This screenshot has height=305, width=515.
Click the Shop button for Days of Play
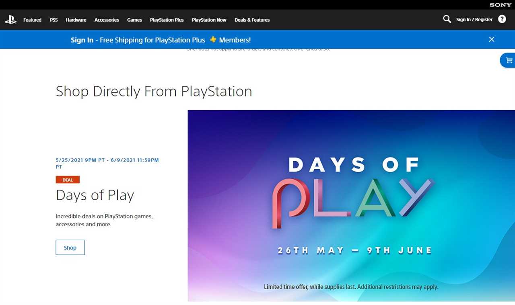[70, 248]
